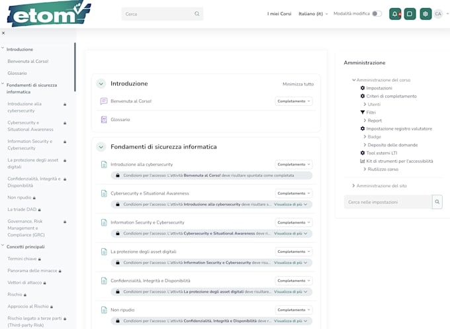Open Completamento dropdown for Introduzione alla cybersecurity
The height and width of the screenshot is (329, 450).
294,164
